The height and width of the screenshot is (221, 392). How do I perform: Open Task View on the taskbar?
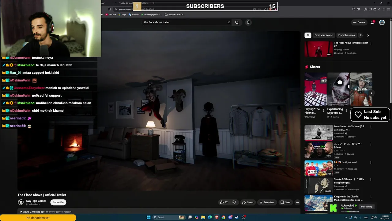(x=190, y=217)
